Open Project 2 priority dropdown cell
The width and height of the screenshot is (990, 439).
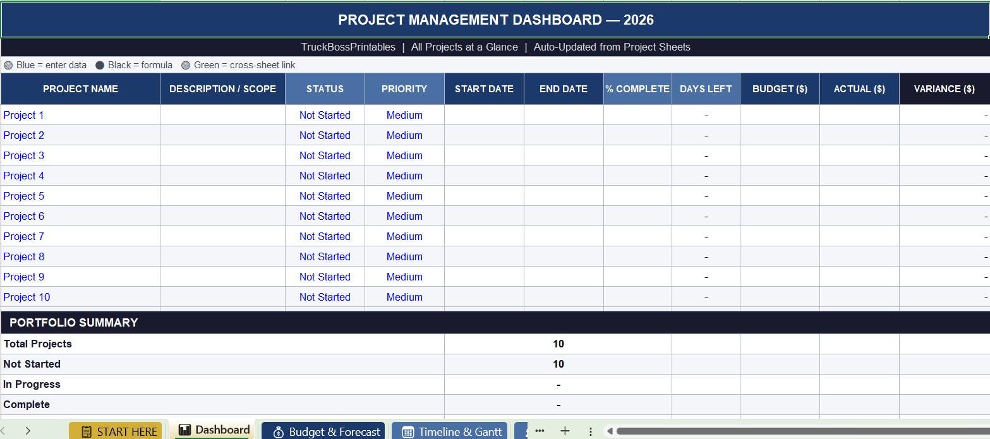pyautogui.click(x=404, y=135)
